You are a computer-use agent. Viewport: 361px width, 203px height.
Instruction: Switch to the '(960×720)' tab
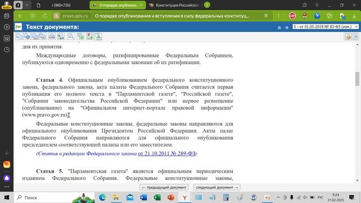click(61, 5)
